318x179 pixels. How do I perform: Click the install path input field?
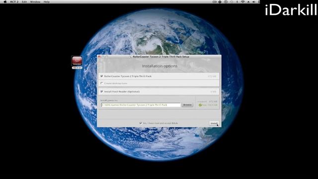(141, 105)
